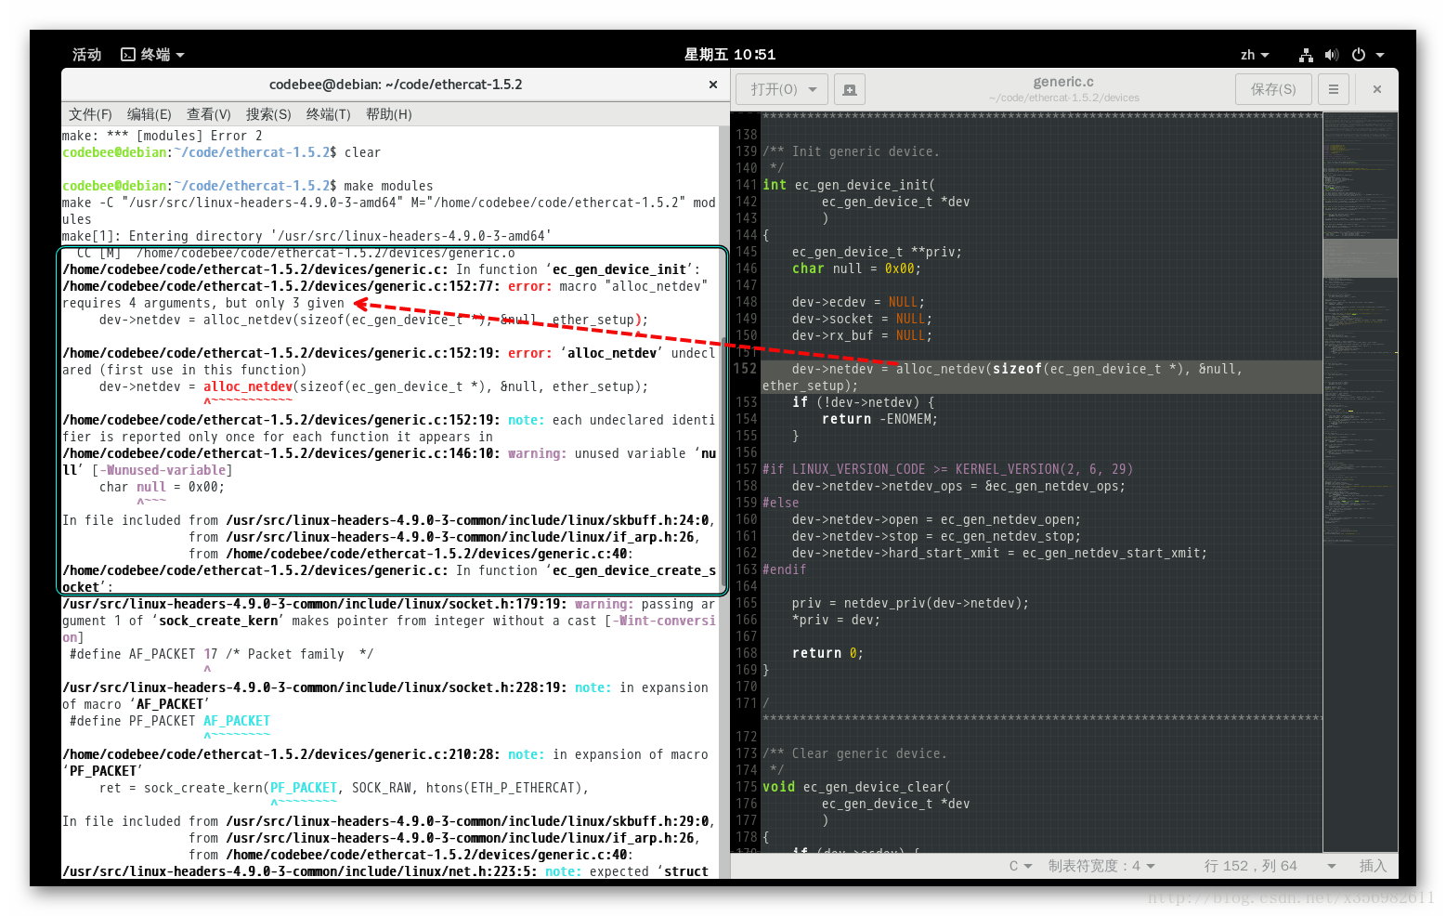Click the gedit overview minimap
The width and height of the screenshot is (1446, 916).
coord(1360,481)
